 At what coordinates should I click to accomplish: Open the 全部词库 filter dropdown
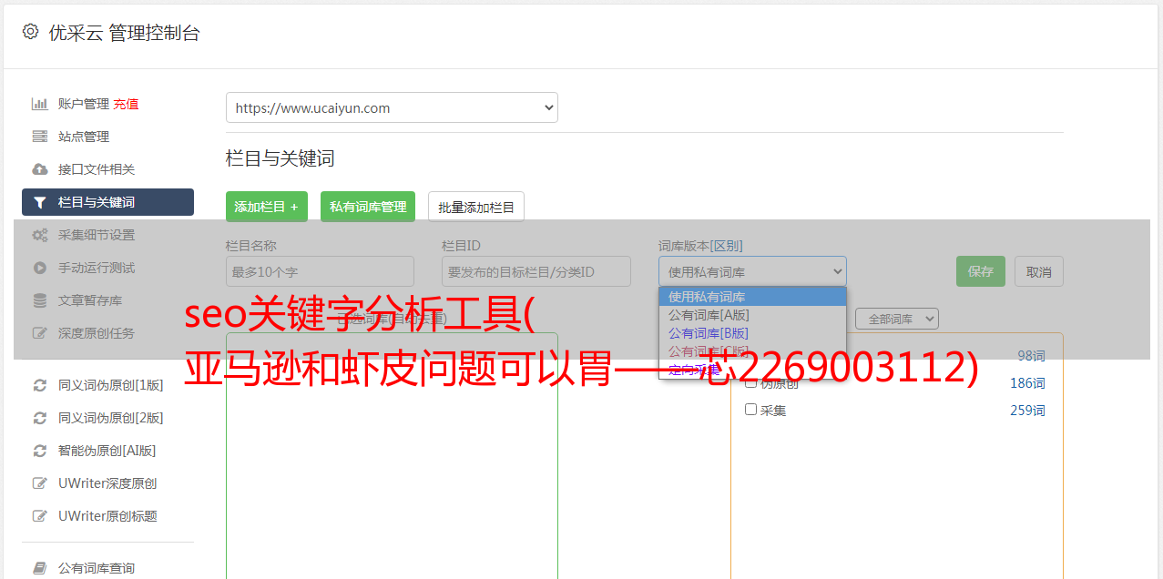click(x=897, y=319)
